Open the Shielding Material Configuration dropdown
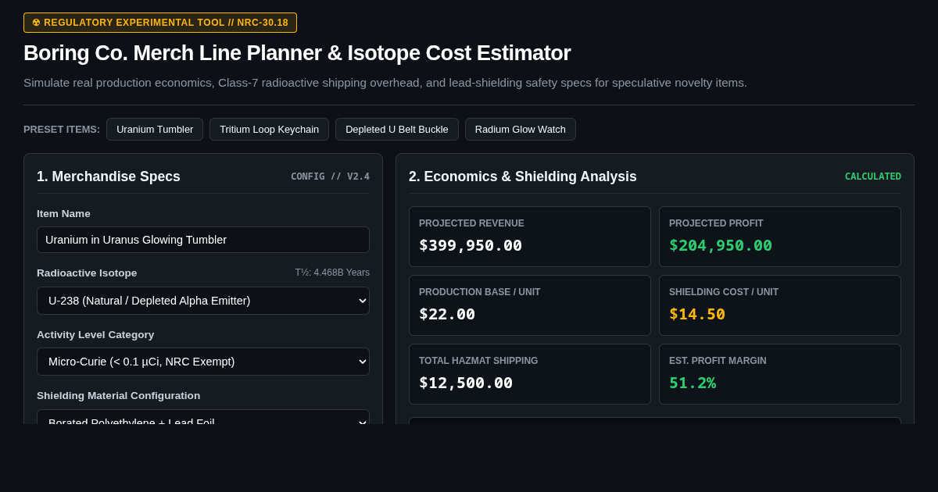The image size is (938, 492). click(x=203, y=417)
